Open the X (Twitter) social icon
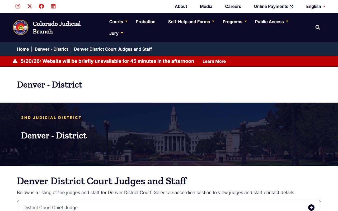 pyautogui.click(x=30, y=6)
